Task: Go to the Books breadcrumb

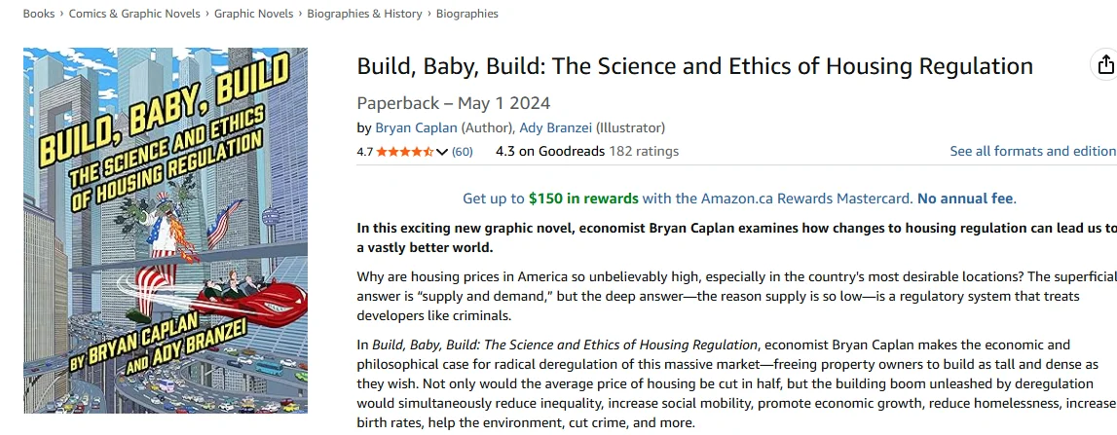Action: point(38,14)
